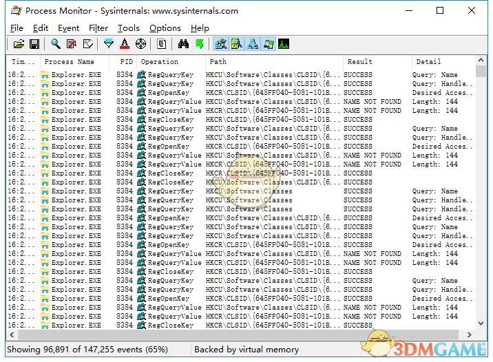Open the File menu
Screen dimensions: 493x362
click(17, 28)
